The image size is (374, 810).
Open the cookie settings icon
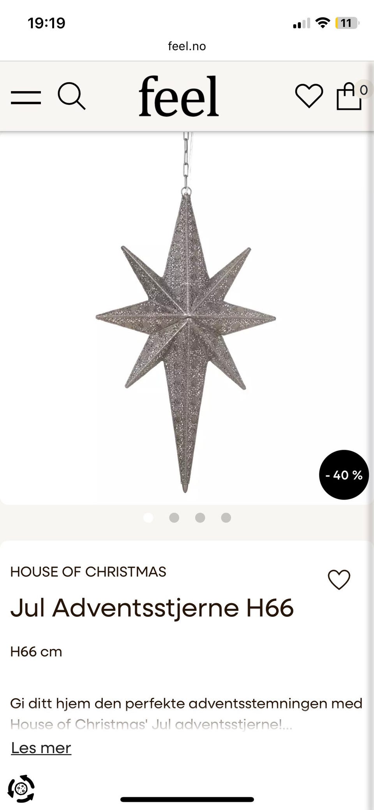pyautogui.click(x=21, y=789)
